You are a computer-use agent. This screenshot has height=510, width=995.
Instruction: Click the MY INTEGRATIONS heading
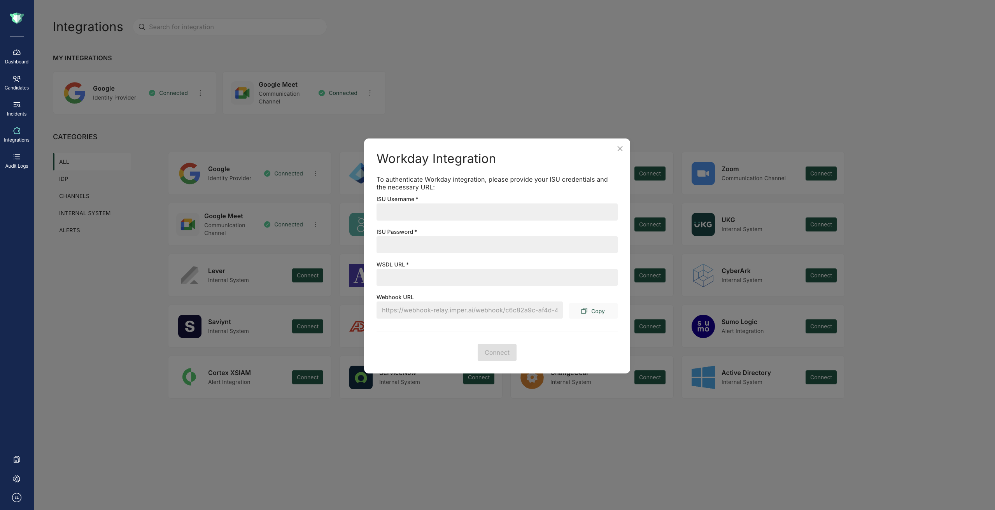[82, 58]
